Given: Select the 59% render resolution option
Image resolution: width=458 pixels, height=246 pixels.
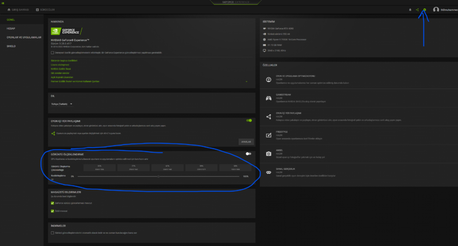Looking at the screenshot, I should coord(201,167).
